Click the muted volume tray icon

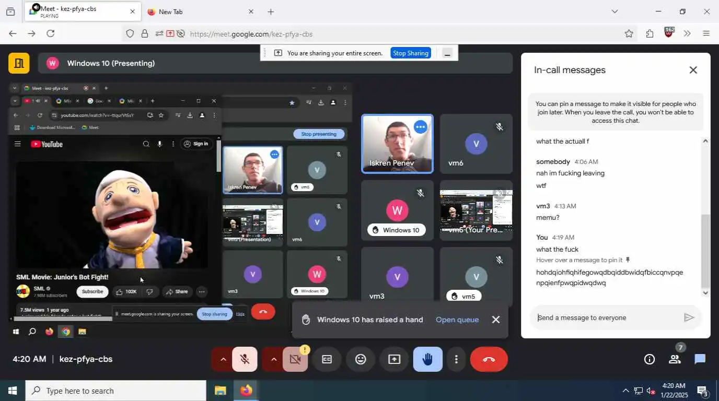651,391
